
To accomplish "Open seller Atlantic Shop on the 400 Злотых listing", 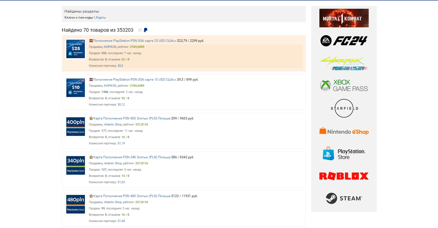I will [x=113, y=125].
